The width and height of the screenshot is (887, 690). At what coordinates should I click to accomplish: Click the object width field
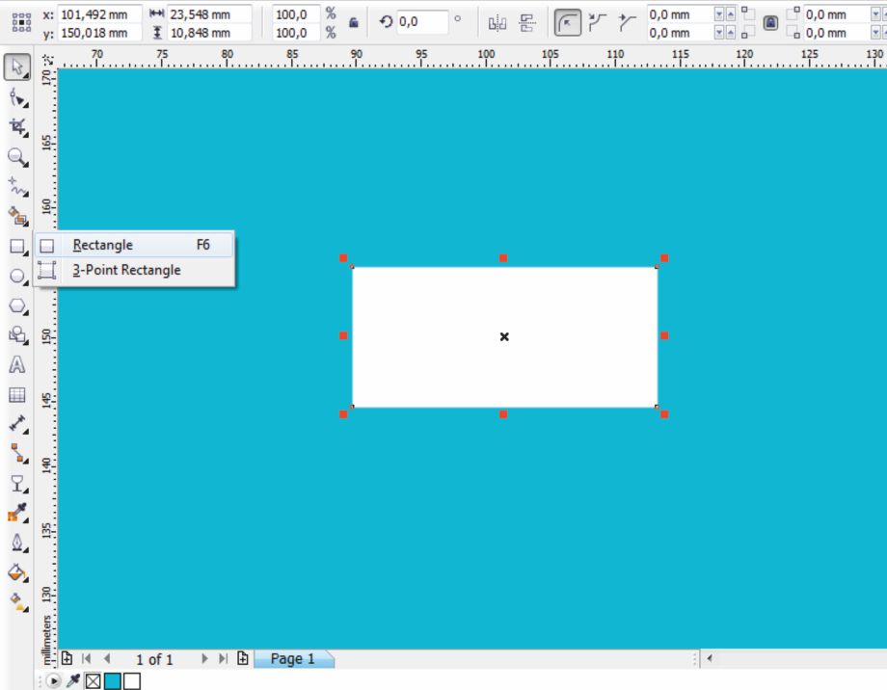[209, 14]
